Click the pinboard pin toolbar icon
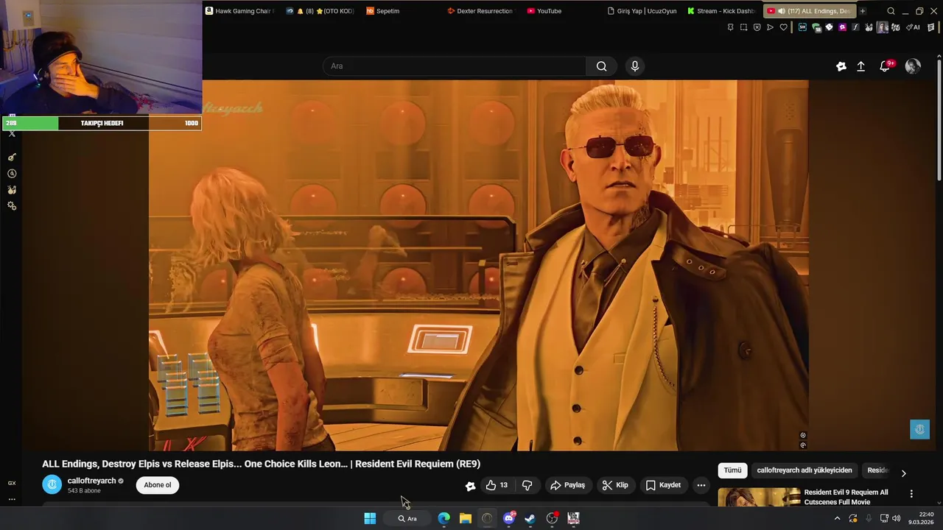The image size is (943, 530). [x=730, y=27]
